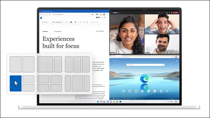Toggle underline formatting in document toolbar
210x118 pixels.
pos(81,22)
